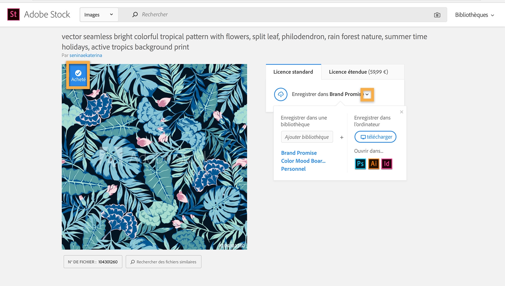The height and width of the screenshot is (286, 505).
Task: Open seninaekaterina author link
Action: (x=86, y=55)
